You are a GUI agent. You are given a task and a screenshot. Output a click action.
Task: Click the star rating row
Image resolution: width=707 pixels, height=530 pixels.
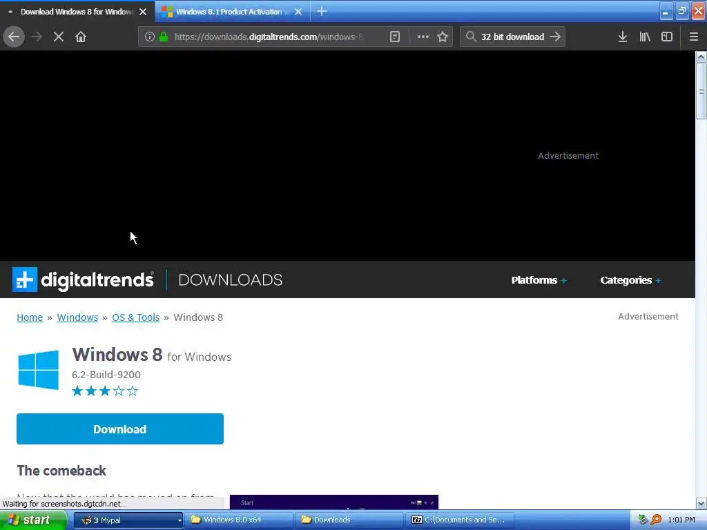click(x=105, y=391)
